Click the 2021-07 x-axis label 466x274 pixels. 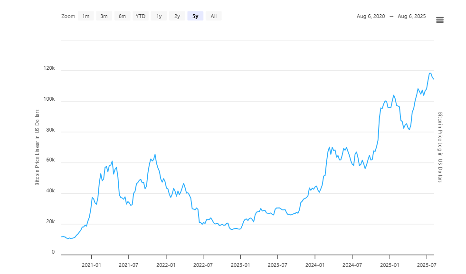coord(128,265)
